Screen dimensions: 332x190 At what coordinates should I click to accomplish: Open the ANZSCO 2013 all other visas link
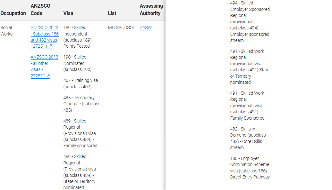[x=44, y=63]
